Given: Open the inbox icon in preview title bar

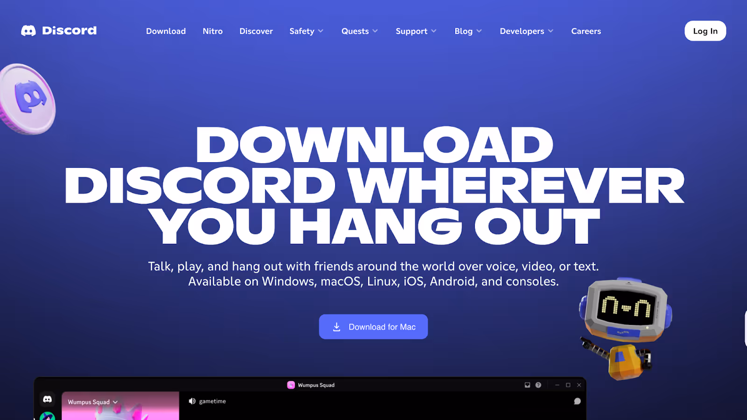Looking at the screenshot, I should click(527, 385).
